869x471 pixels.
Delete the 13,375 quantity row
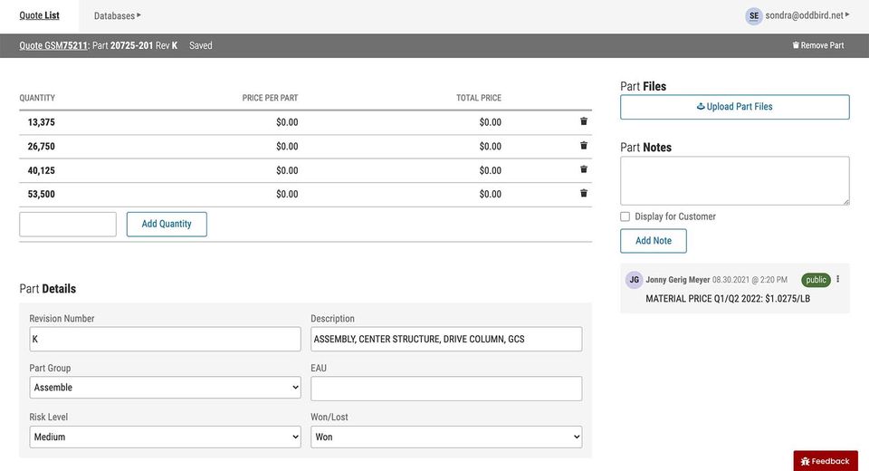click(x=584, y=121)
